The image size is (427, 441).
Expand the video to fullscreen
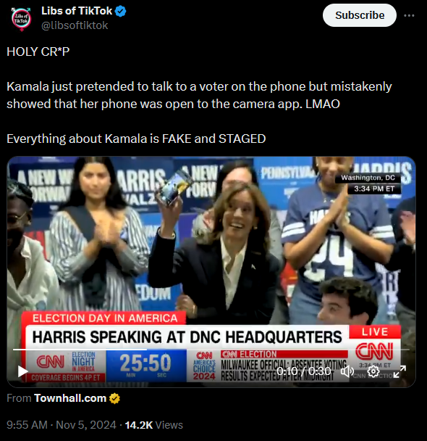pos(399,371)
